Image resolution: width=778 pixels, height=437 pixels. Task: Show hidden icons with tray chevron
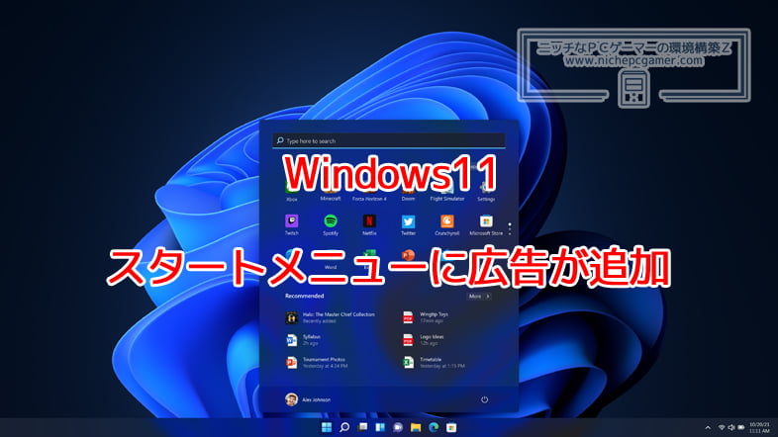(708, 427)
